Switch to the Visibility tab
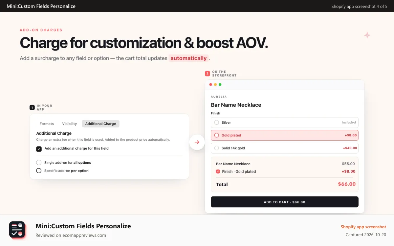The image size is (394, 246). pos(70,124)
